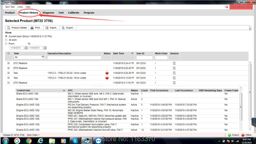Click the red Offline status icon
This screenshot has height=144, width=256.
[x=243, y=135]
